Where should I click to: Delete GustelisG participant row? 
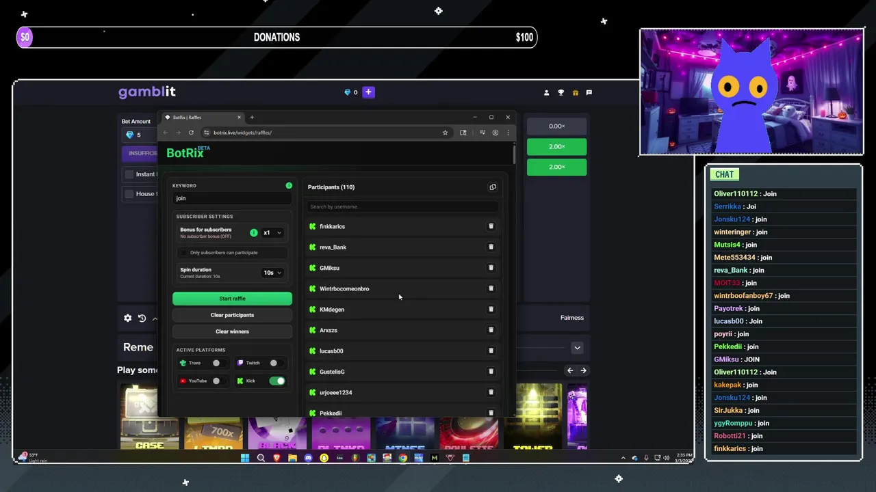pyautogui.click(x=491, y=371)
